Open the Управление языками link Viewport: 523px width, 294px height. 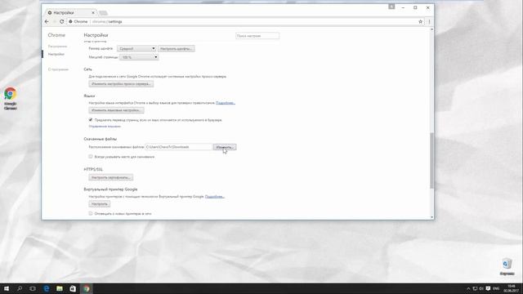pos(105,127)
